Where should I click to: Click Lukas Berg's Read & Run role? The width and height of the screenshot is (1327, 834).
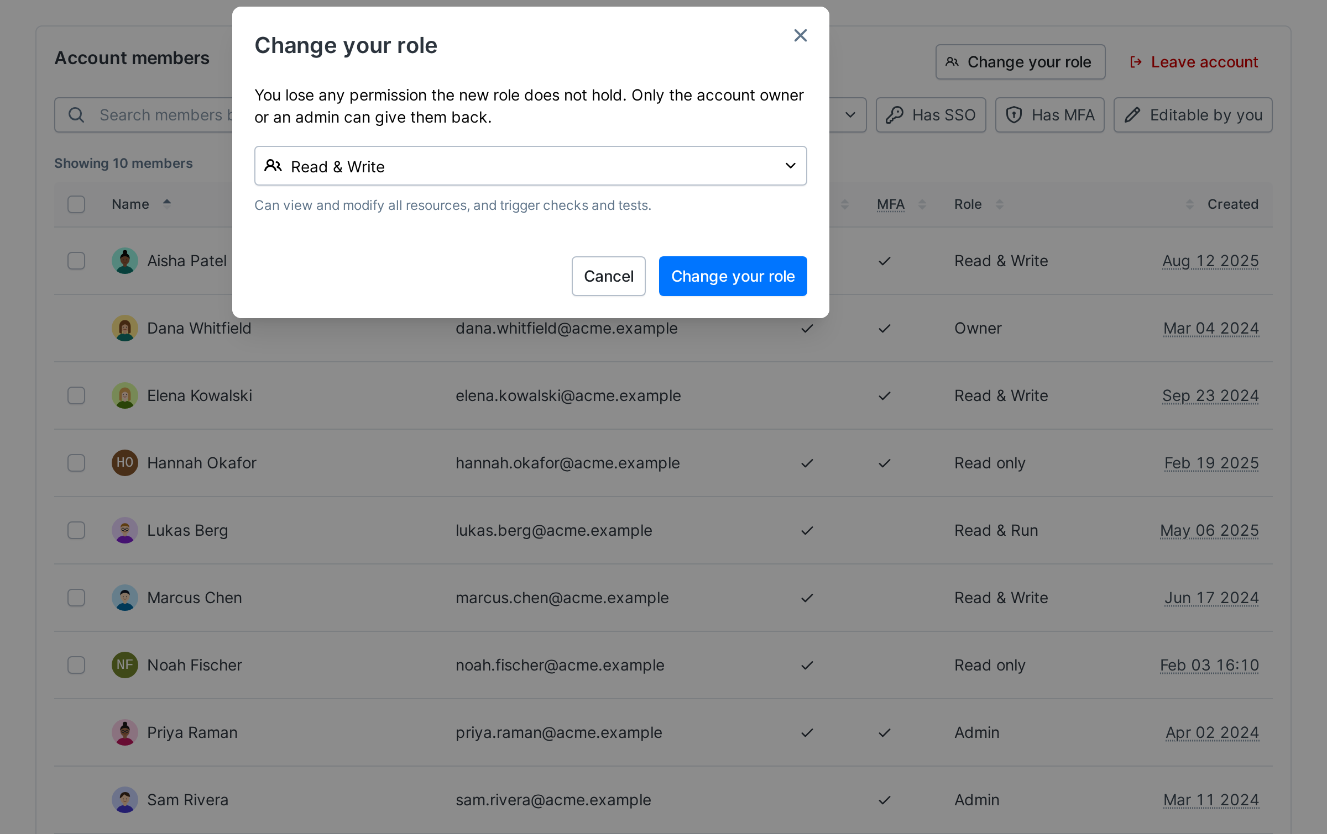click(x=996, y=530)
